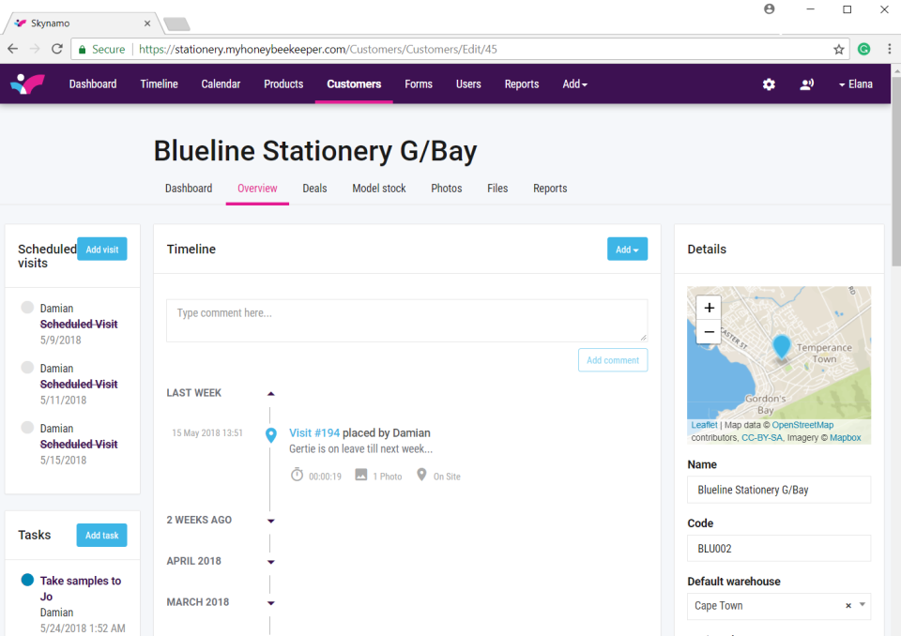The width and height of the screenshot is (901, 636).
Task: Toggle the Damian 5/9/2018 visit circle
Action: click(27, 308)
